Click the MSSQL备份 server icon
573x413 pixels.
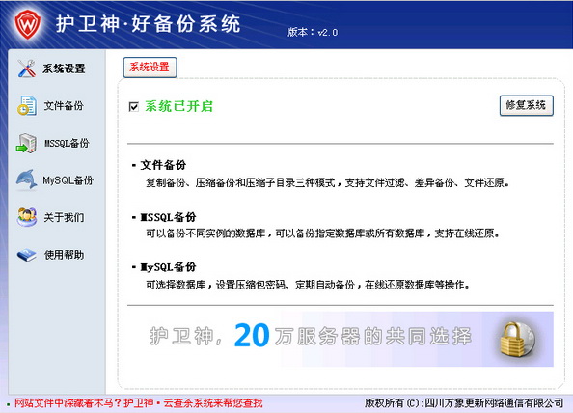point(26,143)
